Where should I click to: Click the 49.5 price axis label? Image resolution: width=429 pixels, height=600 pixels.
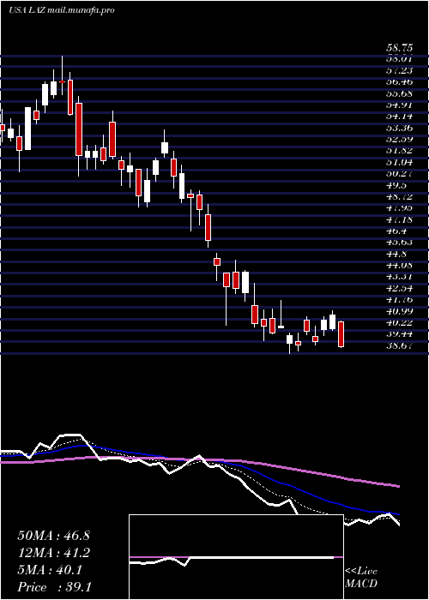tap(396, 185)
